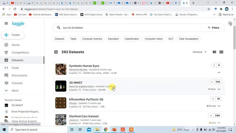Open more options for 3D MNIST
Screen dimensions: 236x133
219,89
